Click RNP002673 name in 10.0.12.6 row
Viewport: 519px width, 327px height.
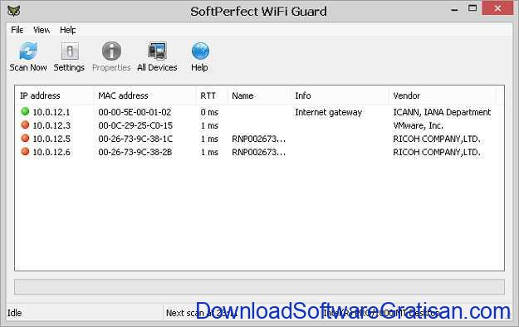(258, 152)
